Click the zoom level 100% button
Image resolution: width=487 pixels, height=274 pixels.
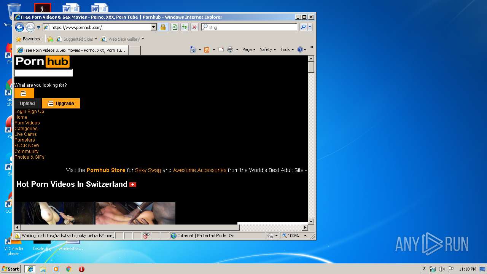point(290,236)
